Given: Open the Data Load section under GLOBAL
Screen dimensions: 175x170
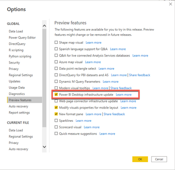Looking at the screenshot, I should (x=16, y=31).
